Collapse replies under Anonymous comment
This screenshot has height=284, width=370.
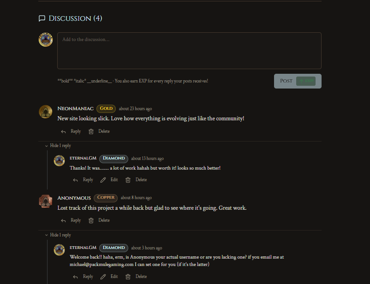(58, 235)
